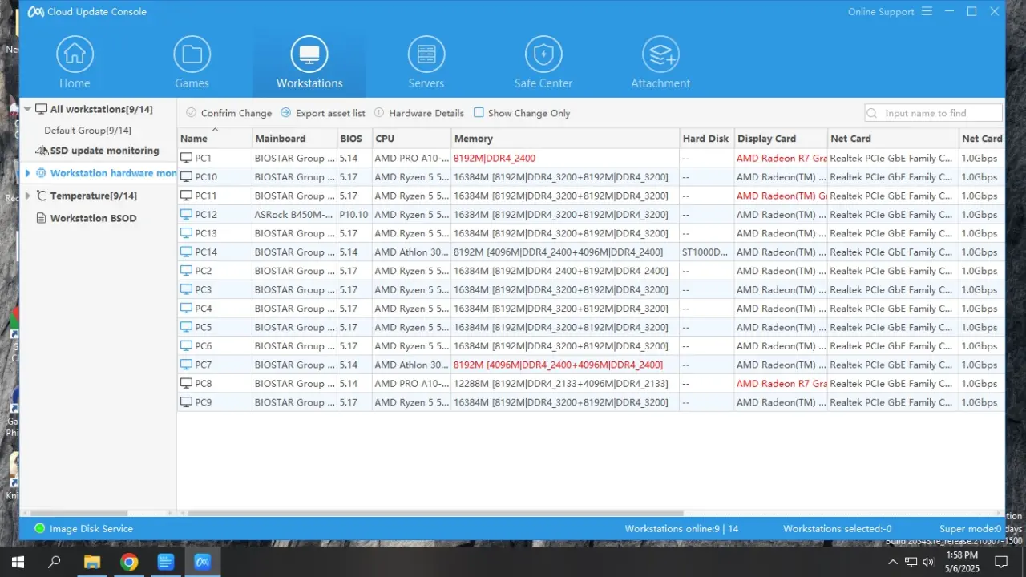Click the monitor icon in PC7's row

(x=187, y=365)
